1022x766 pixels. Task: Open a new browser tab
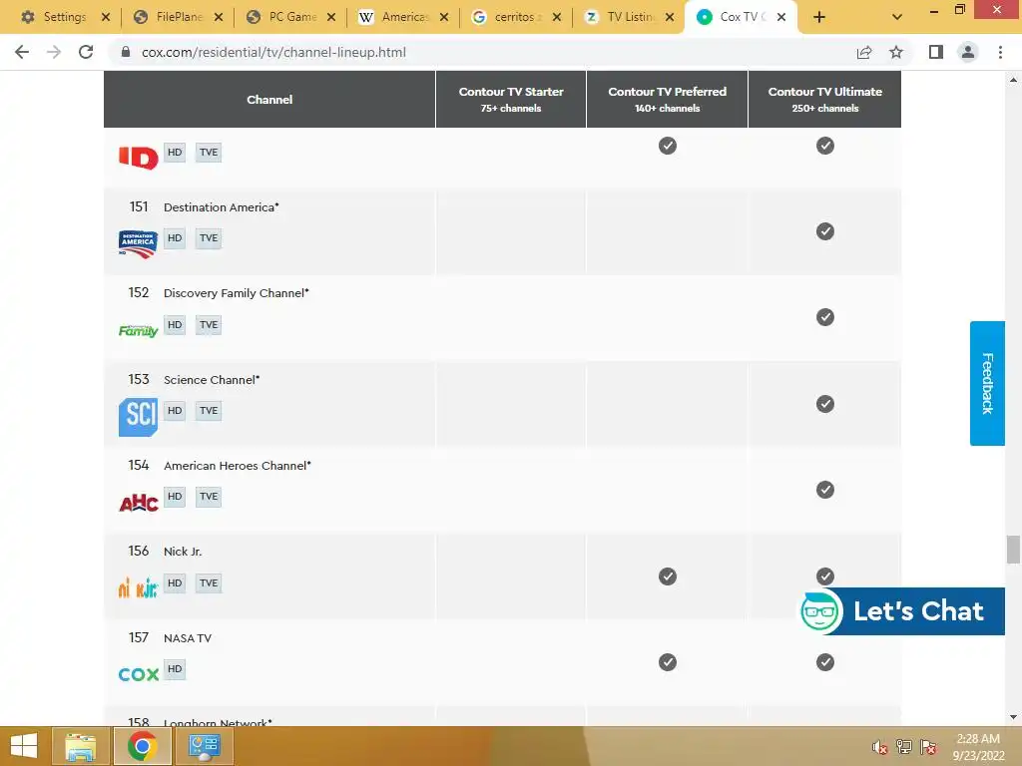click(819, 17)
